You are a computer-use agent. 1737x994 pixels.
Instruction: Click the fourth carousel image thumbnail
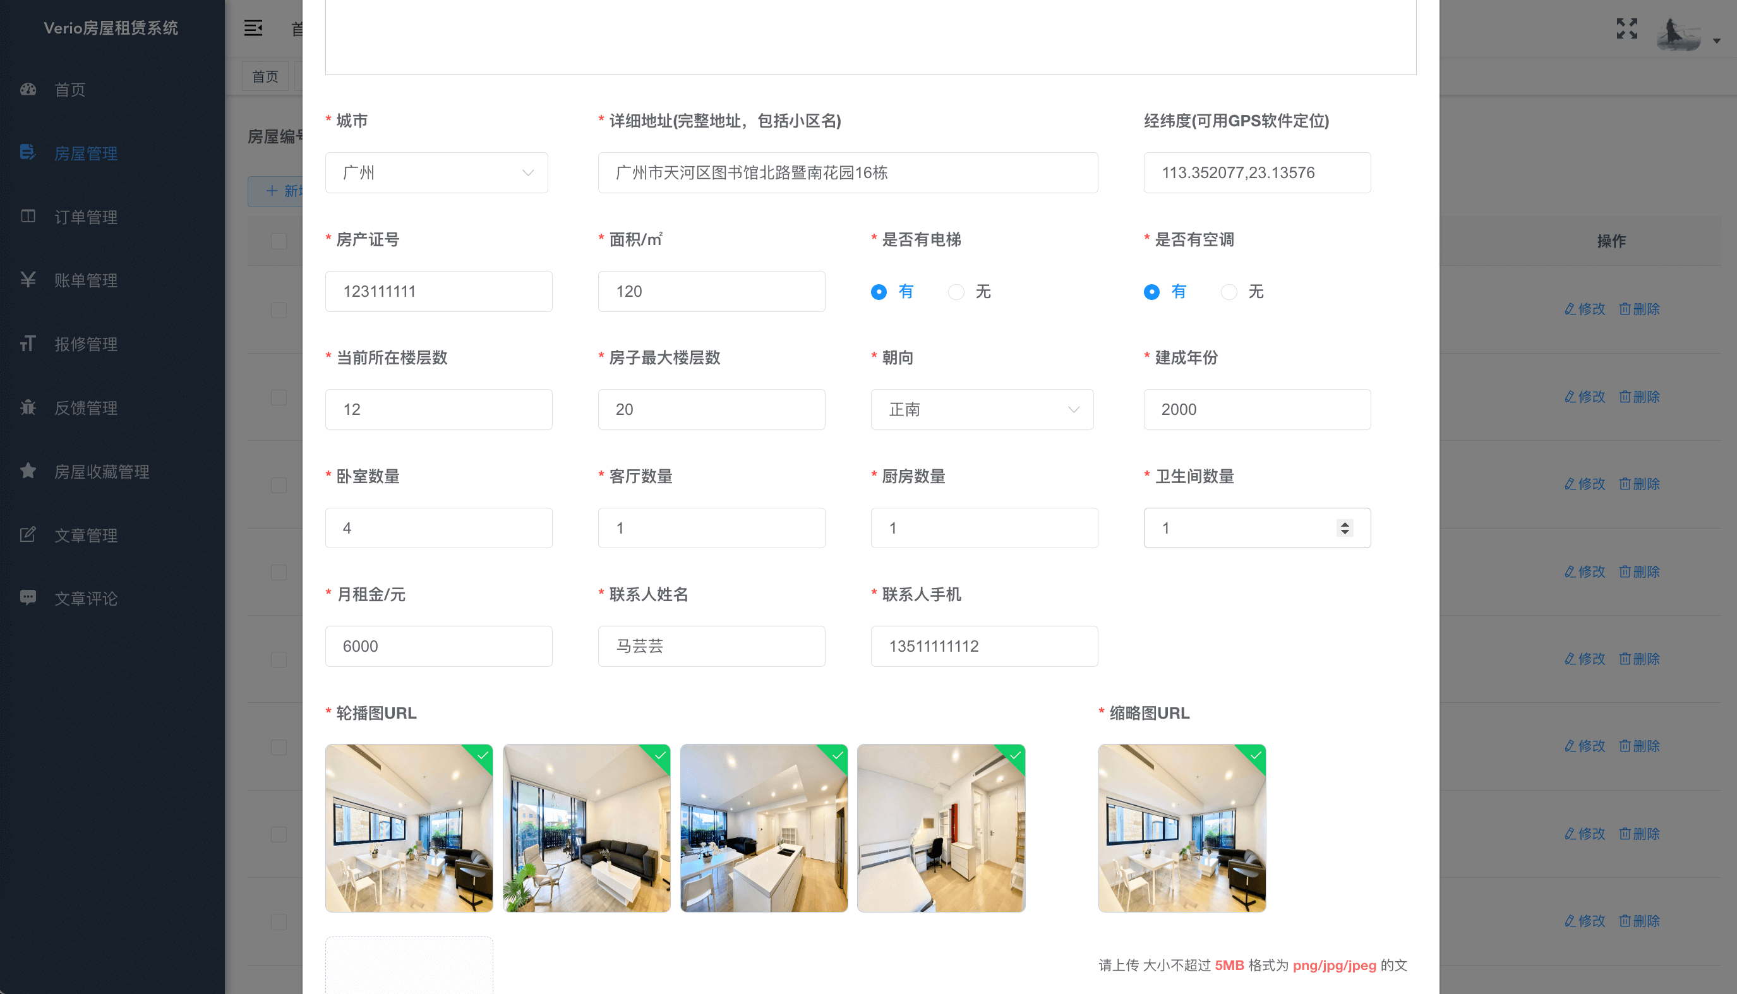point(941,827)
